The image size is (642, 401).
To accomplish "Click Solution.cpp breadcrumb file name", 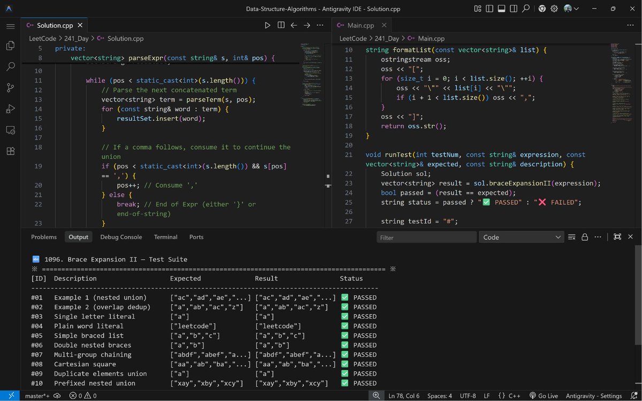I will pos(125,38).
